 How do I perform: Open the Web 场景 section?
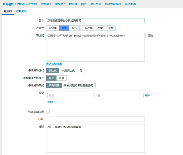tap(130, 4)
